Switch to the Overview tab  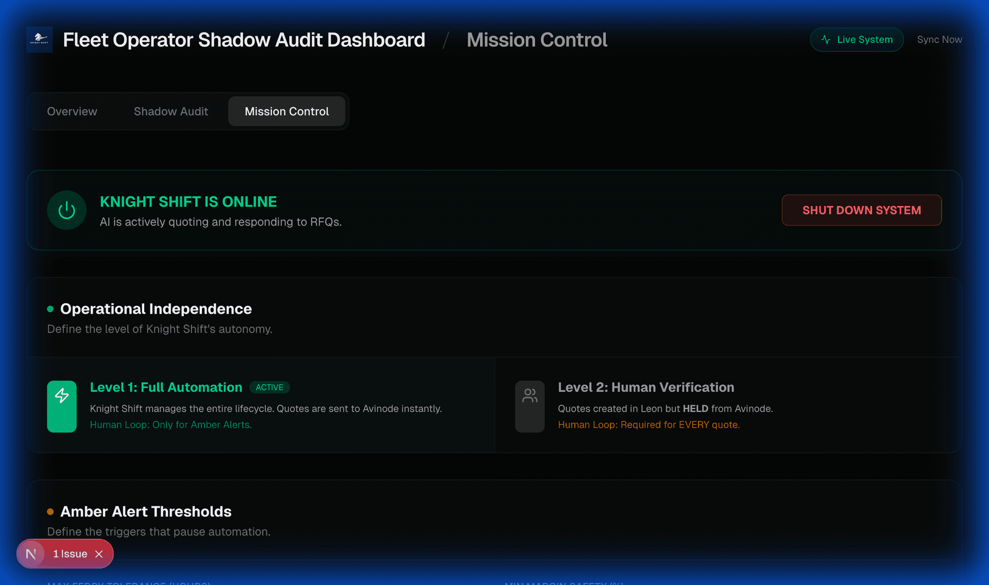72,111
